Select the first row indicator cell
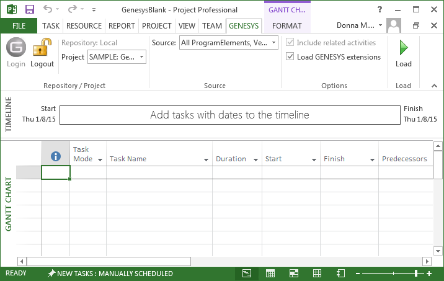 click(x=56, y=172)
